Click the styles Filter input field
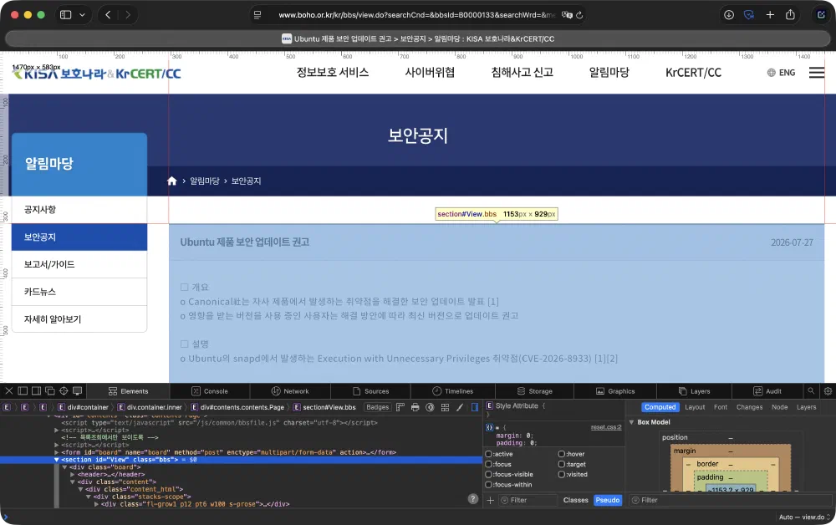Image resolution: width=836 pixels, height=525 pixels. click(x=528, y=500)
